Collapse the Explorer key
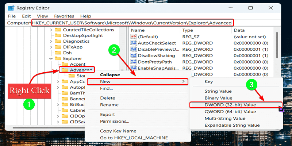 pos(51,59)
